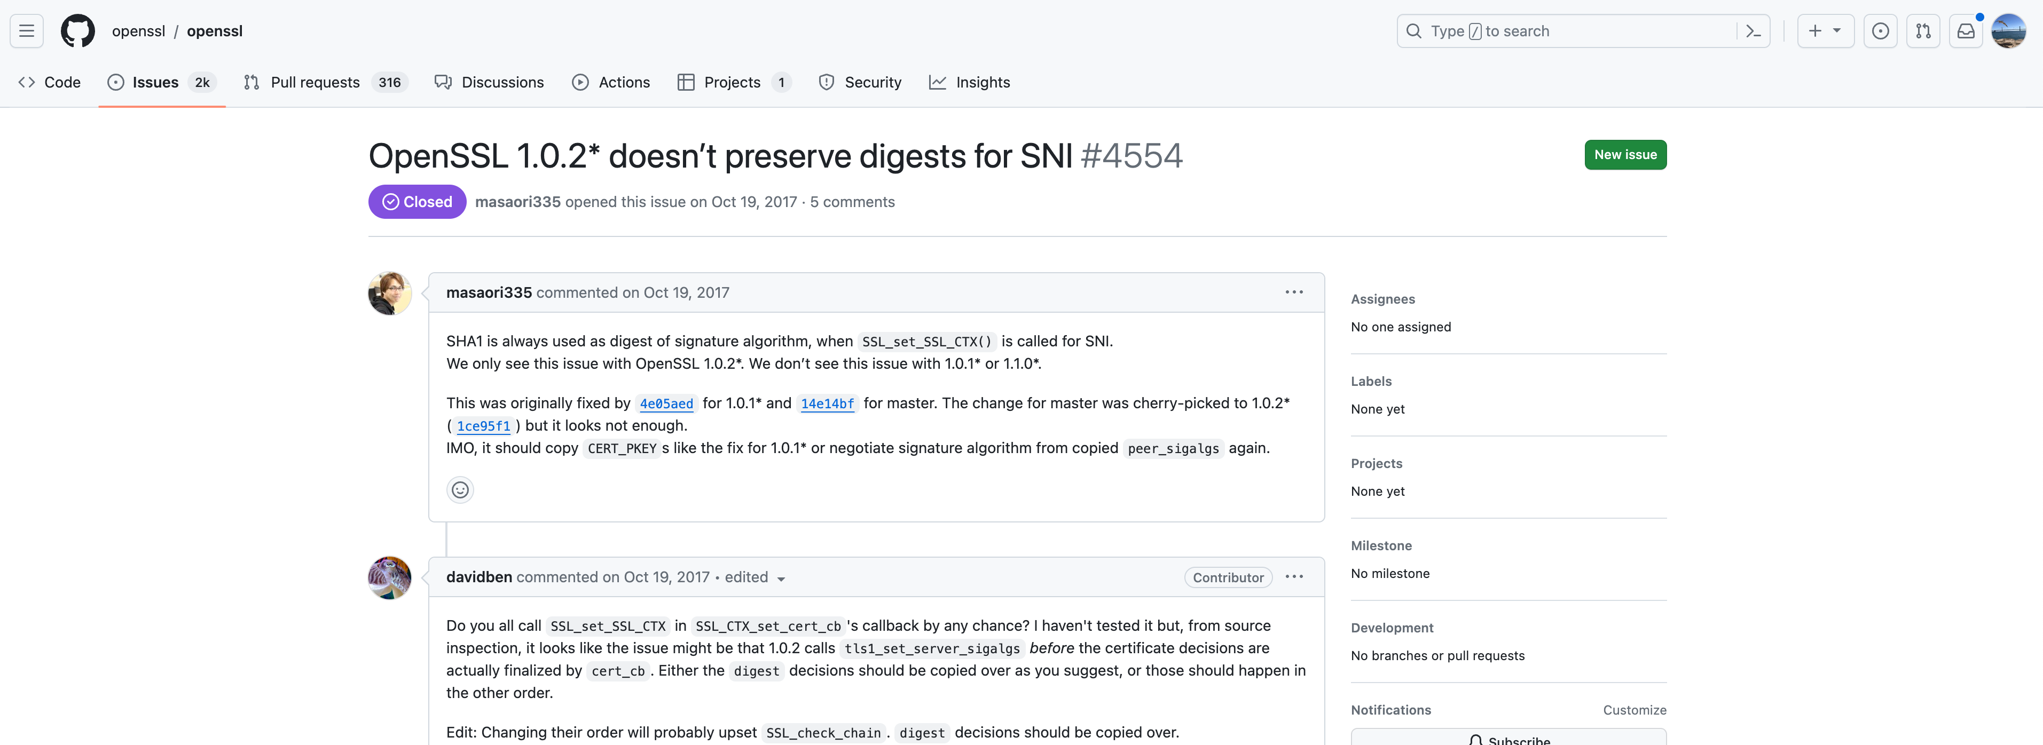Open the issues shortcut icon in header
The image size is (2043, 745).
[x=1880, y=31]
